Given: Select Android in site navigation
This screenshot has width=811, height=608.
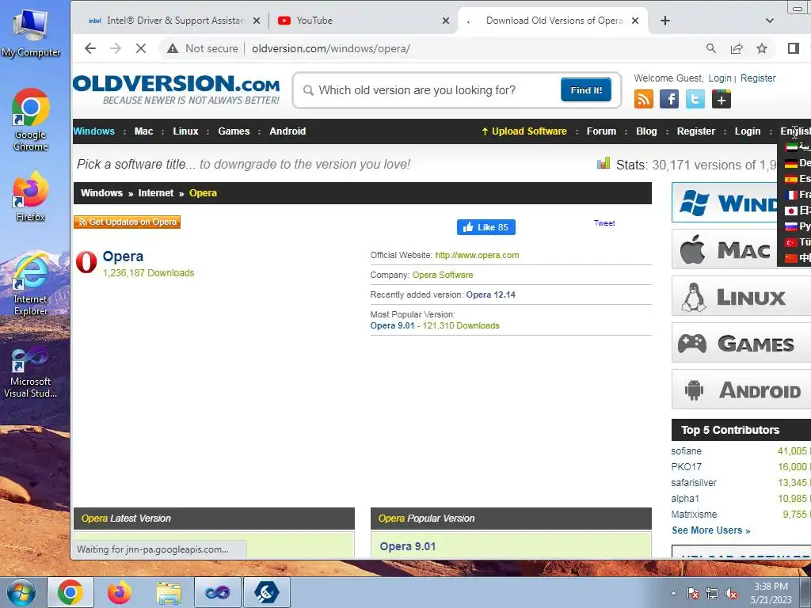Looking at the screenshot, I should [287, 131].
